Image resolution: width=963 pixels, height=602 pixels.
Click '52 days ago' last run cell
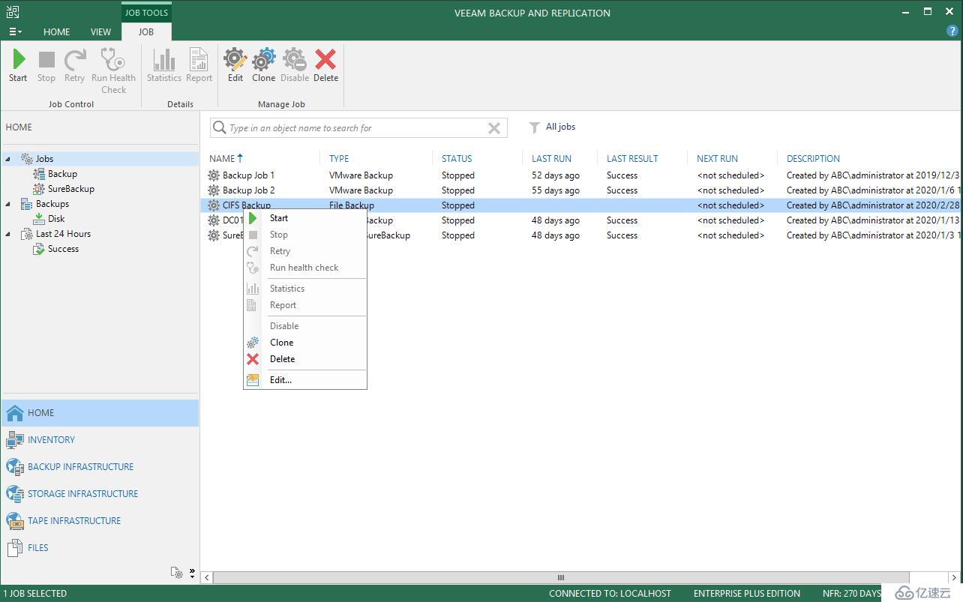click(x=556, y=175)
